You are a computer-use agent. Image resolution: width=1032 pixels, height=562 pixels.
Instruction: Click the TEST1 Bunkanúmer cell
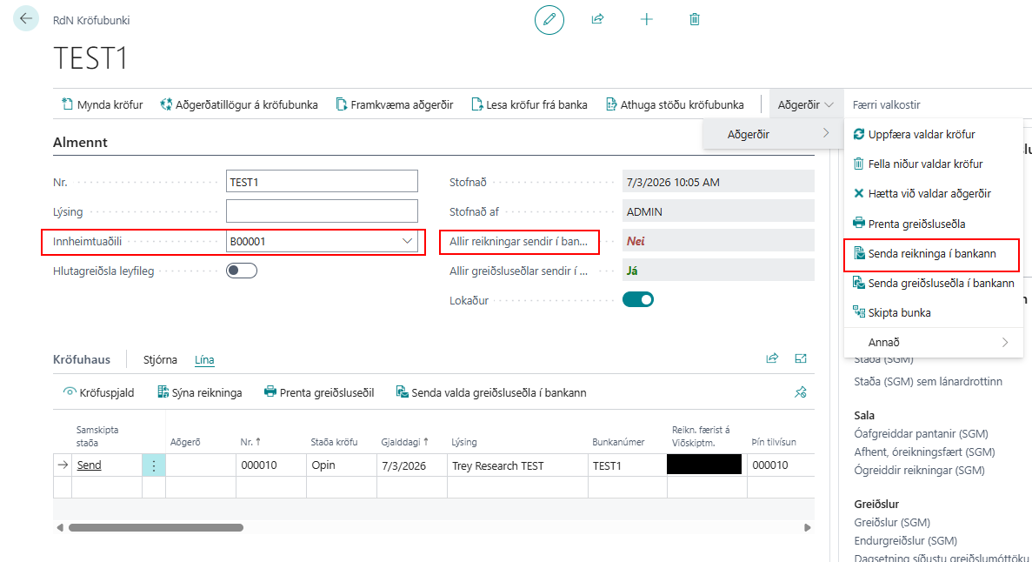pos(627,465)
